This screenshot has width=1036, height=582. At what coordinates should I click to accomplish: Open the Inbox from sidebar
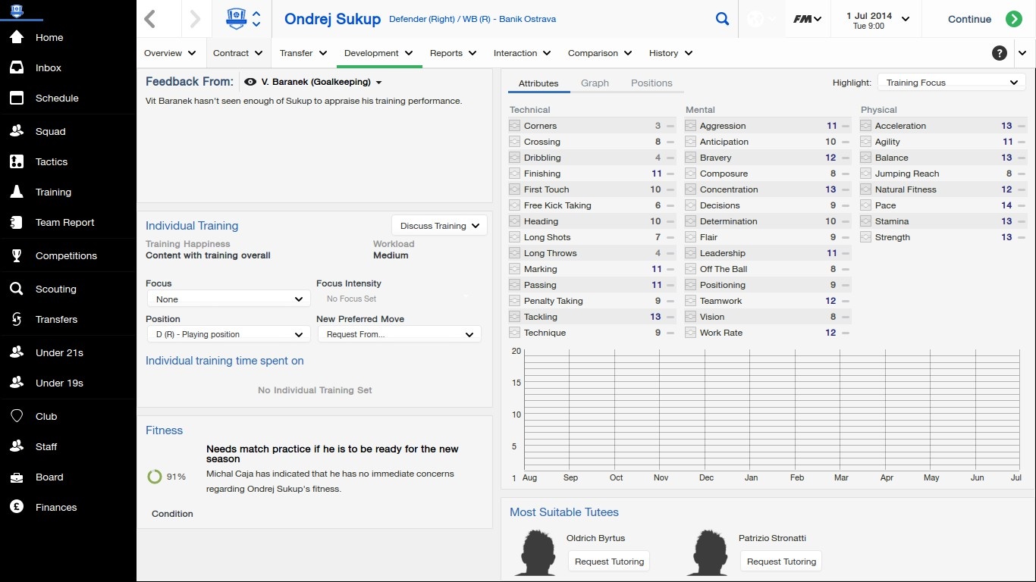(x=17, y=67)
